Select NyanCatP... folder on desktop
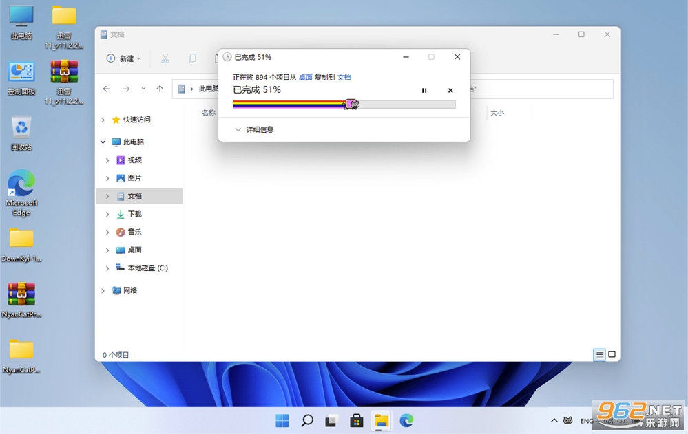The height and width of the screenshot is (434, 688). coord(21,356)
